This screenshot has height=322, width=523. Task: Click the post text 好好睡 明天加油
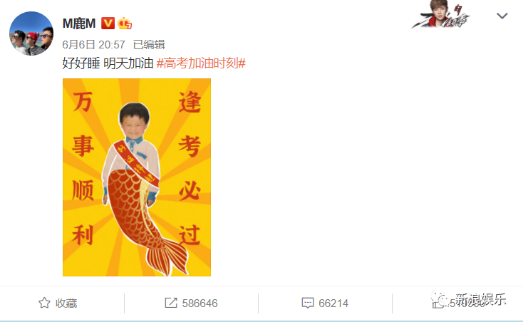108,63
